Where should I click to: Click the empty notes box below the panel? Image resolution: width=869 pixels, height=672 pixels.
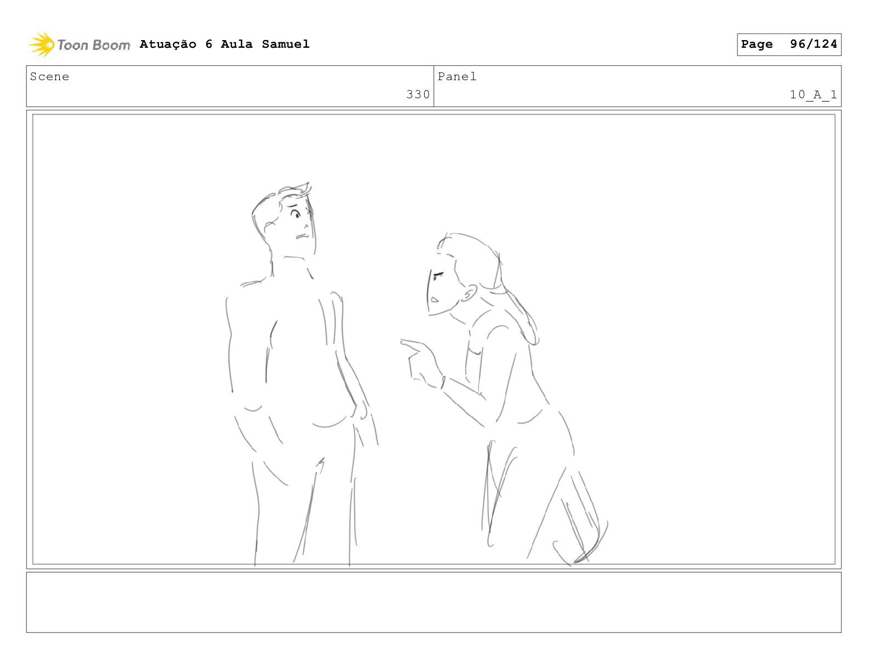tap(434, 602)
